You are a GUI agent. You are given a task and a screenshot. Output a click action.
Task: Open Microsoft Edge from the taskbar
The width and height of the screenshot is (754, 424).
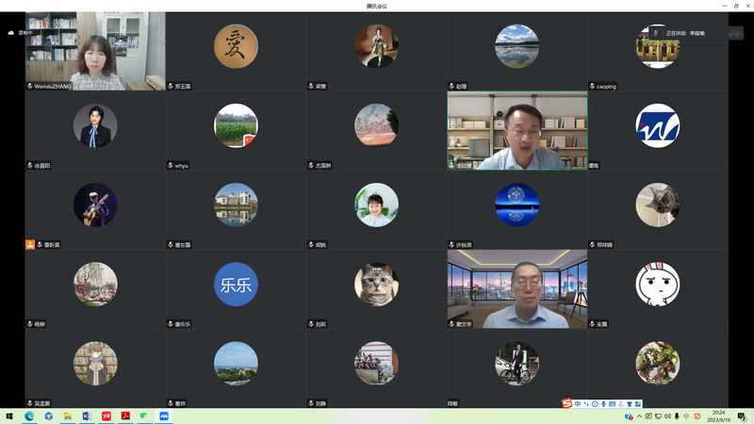pyautogui.click(x=28, y=416)
